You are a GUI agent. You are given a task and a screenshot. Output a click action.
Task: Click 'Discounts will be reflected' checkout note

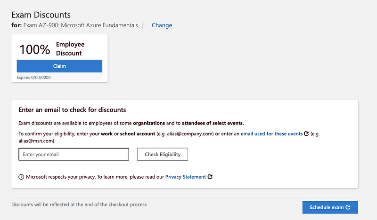(79, 204)
